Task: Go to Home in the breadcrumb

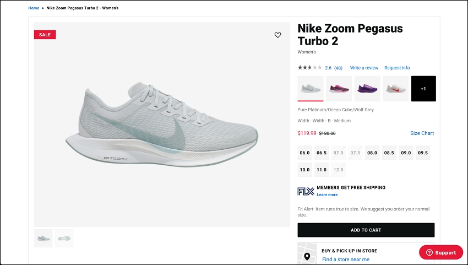Action: pos(34,8)
